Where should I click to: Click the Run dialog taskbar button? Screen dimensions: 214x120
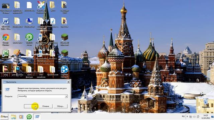pyautogui.click(x=37, y=117)
